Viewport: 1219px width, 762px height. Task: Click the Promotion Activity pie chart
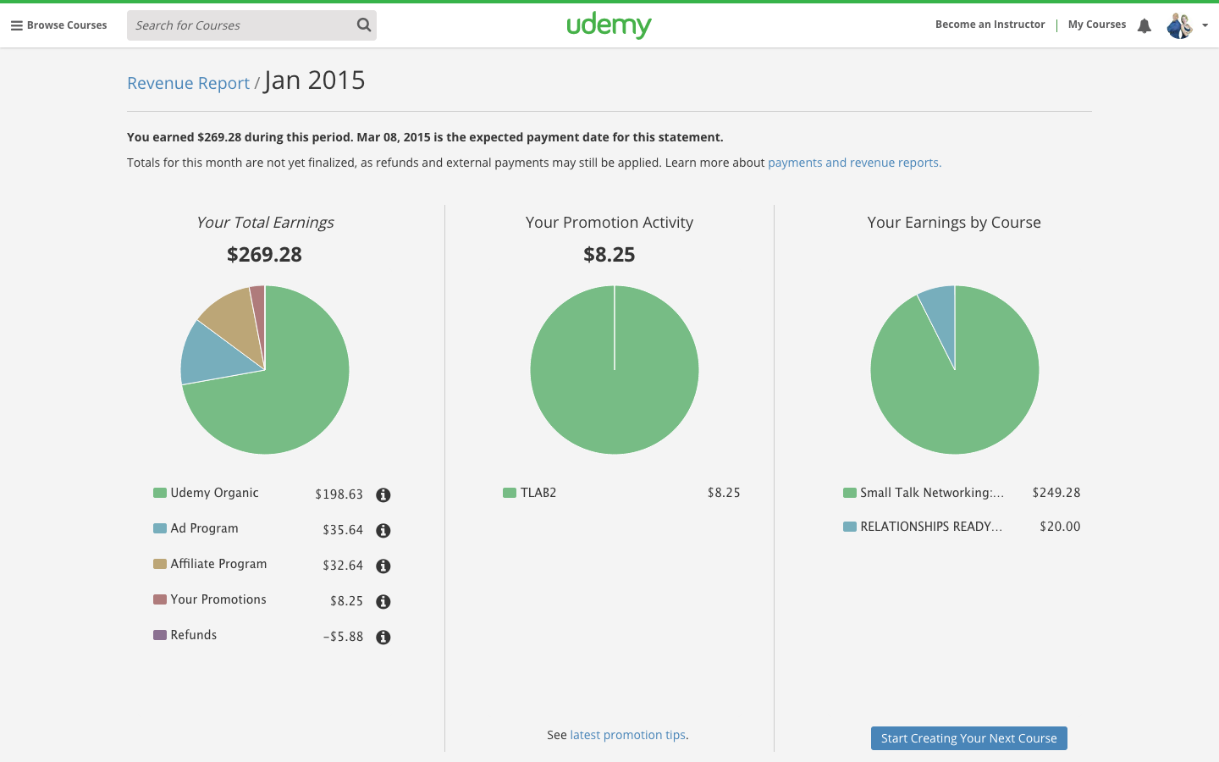615,370
